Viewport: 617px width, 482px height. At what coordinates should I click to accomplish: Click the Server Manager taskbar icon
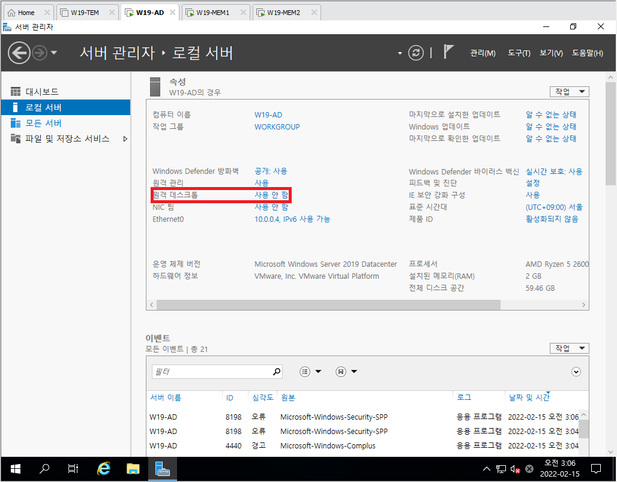click(163, 469)
